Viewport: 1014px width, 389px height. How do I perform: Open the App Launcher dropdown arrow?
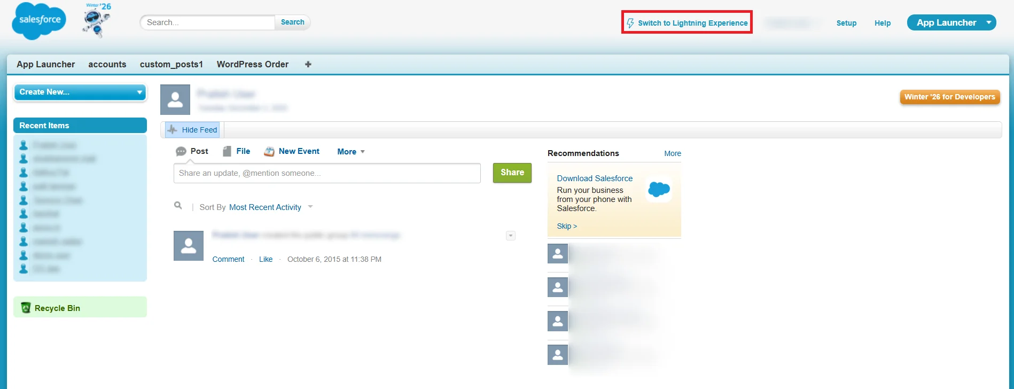coord(989,22)
